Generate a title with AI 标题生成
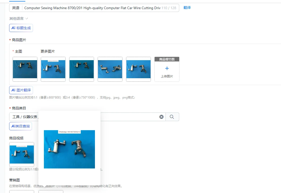The image size is (281, 193). pos(21,28)
